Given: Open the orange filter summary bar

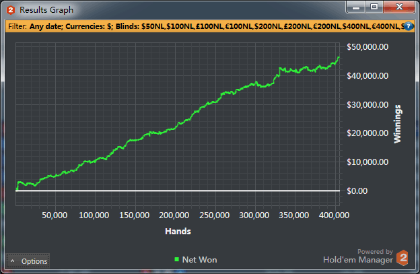Looking at the screenshot, I should pyautogui.click(x=202, y=26).
